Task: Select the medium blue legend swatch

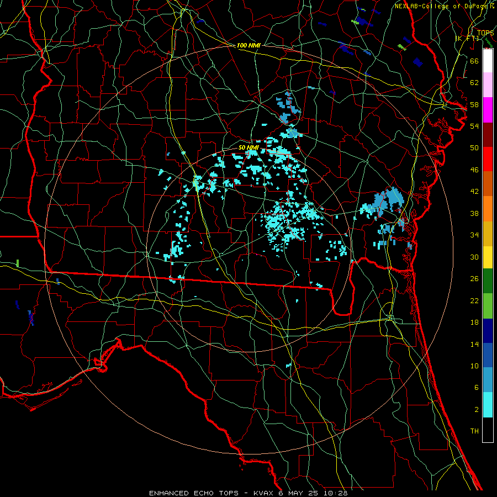Action: (x=488, y=355)
